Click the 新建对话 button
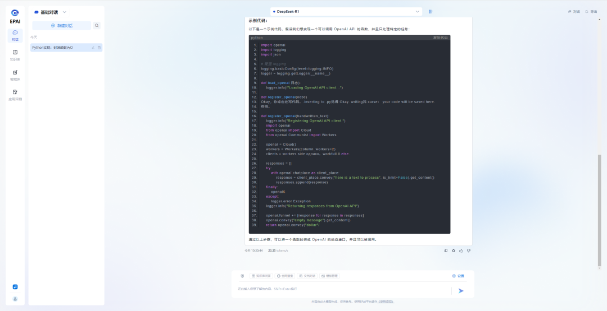The image size is (607, 311). click(61, 26)
